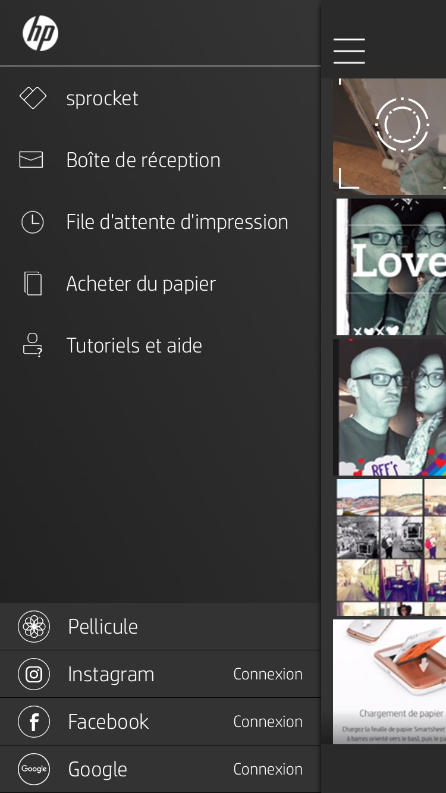Viewport: 446px width, 793px height.
Task: Tap the paper sheets icon
Action: 33,284
